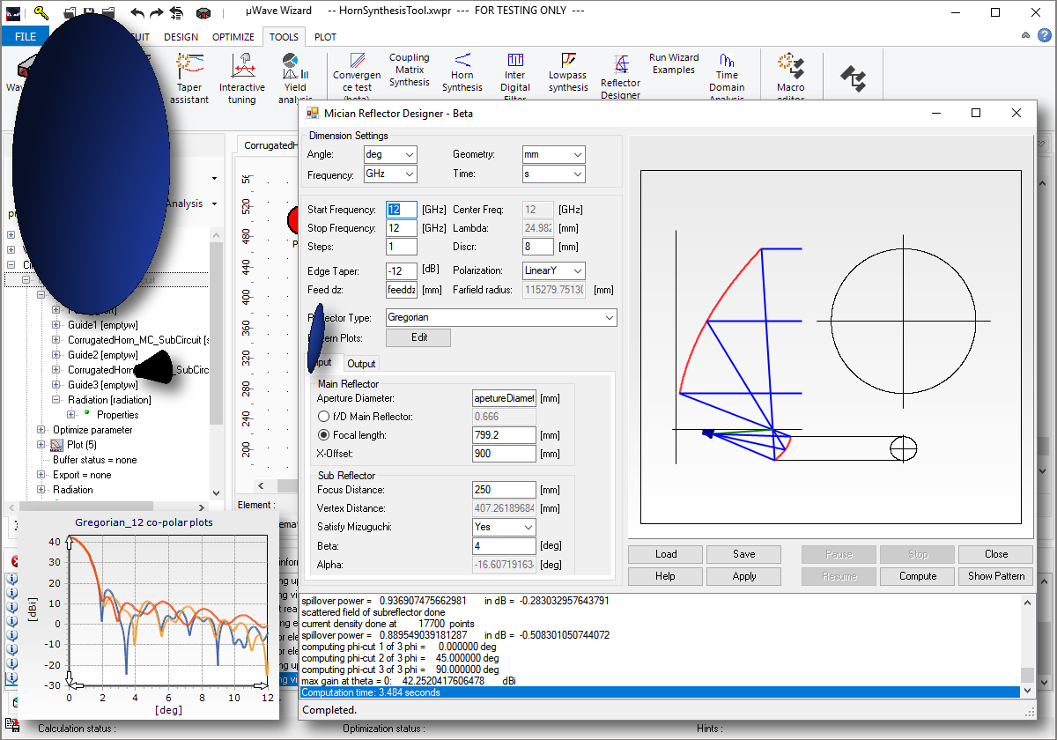Screen dimensions: 1057x740
Task: Open the Angle unit dropdown
Action: click(390, 154)
